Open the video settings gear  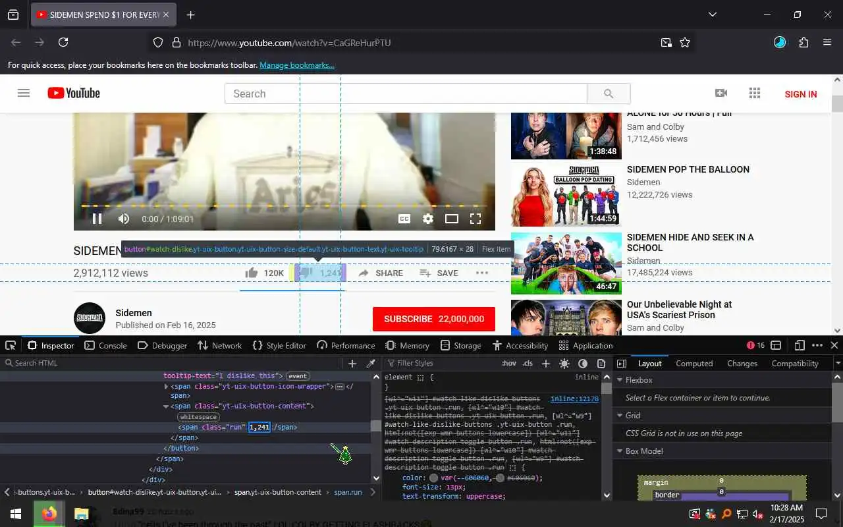428,219
